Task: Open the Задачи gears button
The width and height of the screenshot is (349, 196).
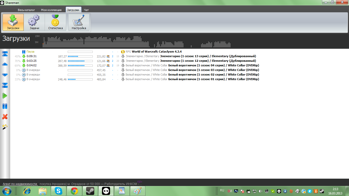Action: click(x=34, y=22)
